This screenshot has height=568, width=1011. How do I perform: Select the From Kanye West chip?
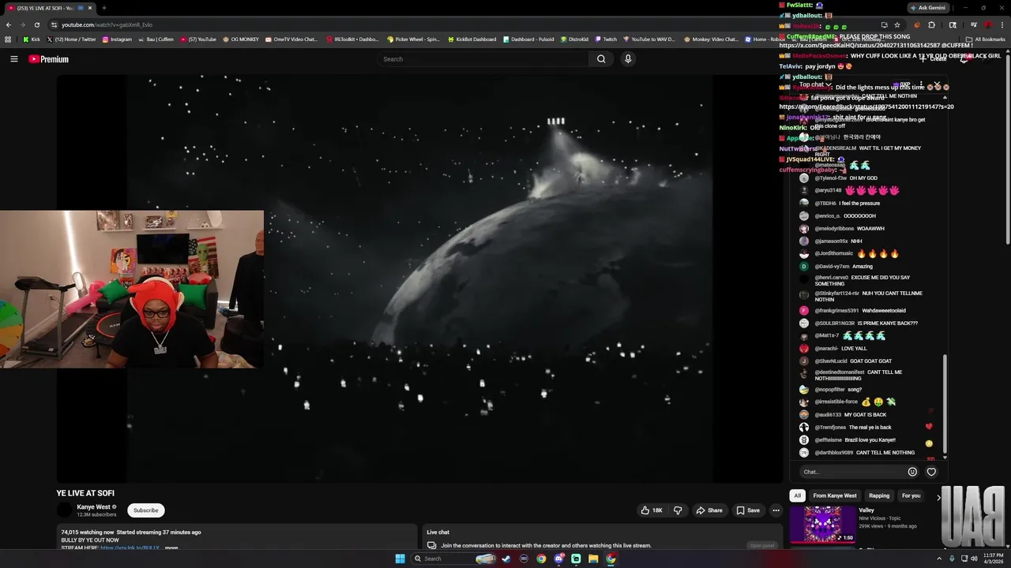coord(835,495)
